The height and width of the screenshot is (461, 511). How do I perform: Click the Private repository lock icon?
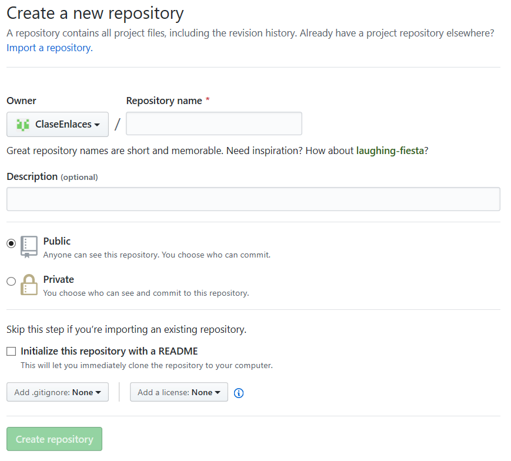tap(29, 285)
